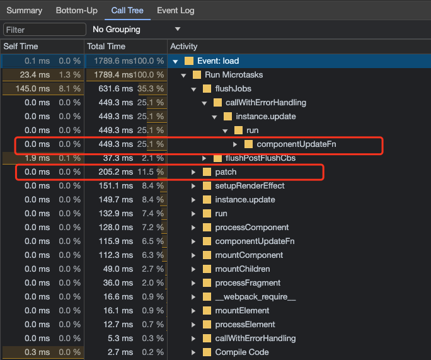Switch to the Summary tab
Screen dimensions: 431x360
click(x=24, y=11)
